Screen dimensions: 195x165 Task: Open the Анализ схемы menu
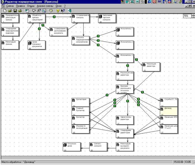click(45, 6)
